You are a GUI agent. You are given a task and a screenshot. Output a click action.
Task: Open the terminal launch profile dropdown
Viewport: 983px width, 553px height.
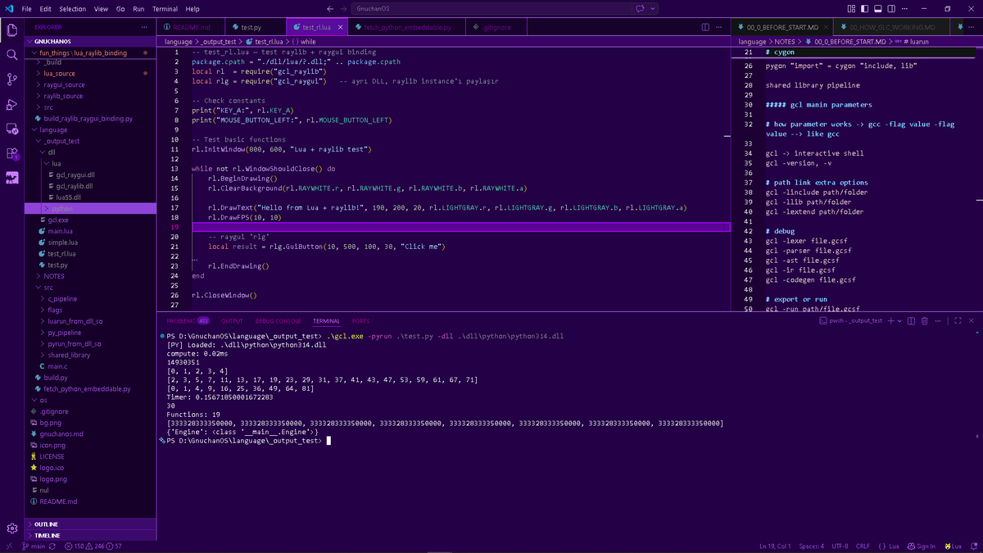899,321
